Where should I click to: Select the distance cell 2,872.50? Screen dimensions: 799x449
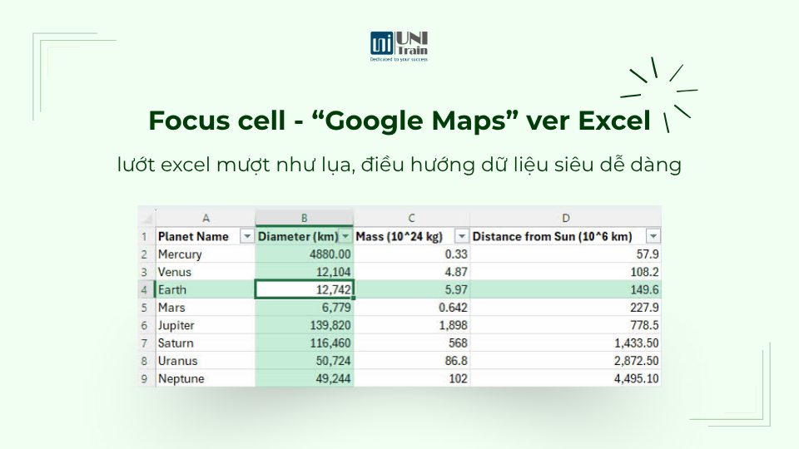(x=566, y=361)
